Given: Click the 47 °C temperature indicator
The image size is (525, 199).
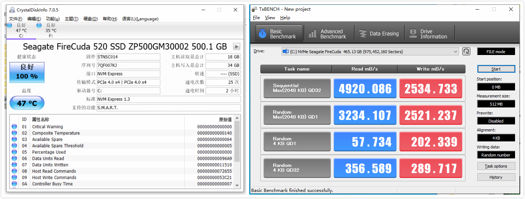Looking at the screenshot, I should click(x=27, y=103).
